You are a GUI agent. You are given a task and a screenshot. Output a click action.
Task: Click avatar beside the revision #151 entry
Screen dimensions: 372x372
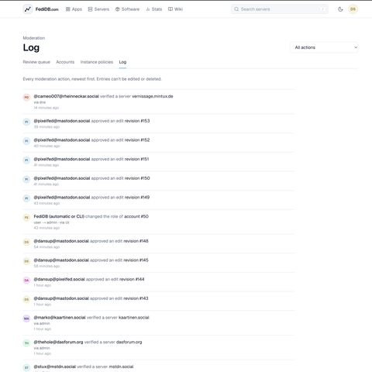pyautogui.click(x=26, y=160)
